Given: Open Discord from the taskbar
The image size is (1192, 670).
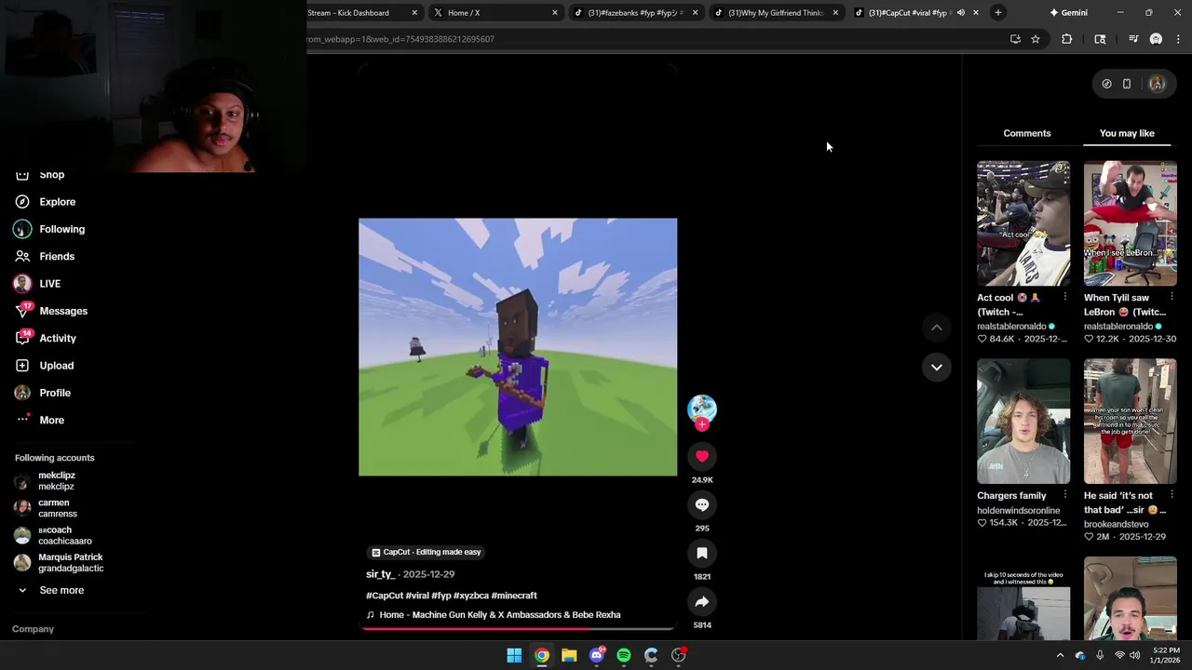Looking at the screenshot, I should coord(597,655).
